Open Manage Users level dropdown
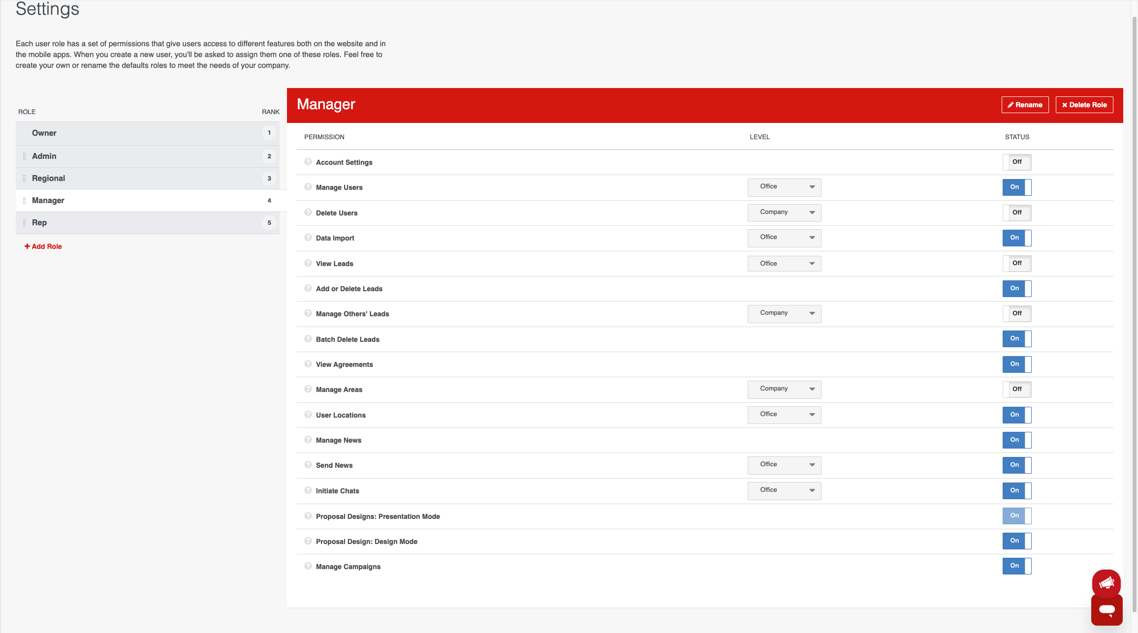Viewport: 1138px width, 633px height. coord(784,187)
